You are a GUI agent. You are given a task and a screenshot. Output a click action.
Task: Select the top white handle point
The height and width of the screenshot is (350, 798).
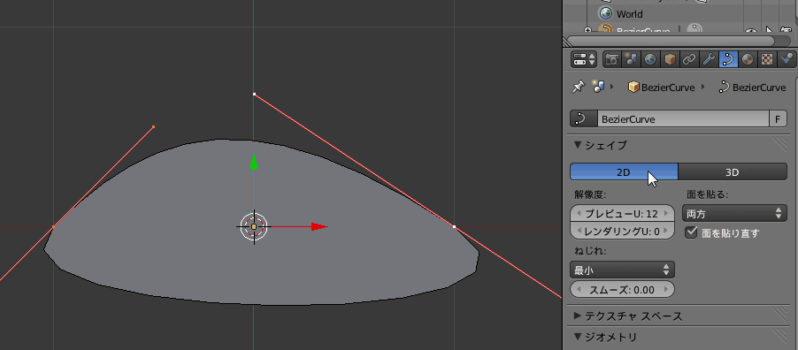[x=255, y=94]
